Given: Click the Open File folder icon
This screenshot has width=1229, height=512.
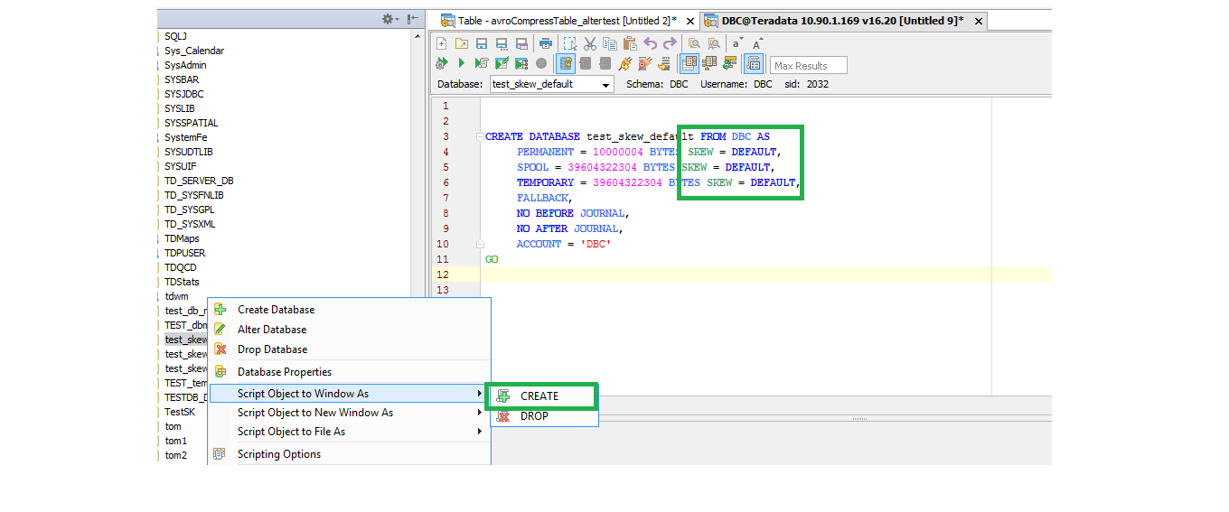Looking at the screenshot, I should [x=462, y=43].
